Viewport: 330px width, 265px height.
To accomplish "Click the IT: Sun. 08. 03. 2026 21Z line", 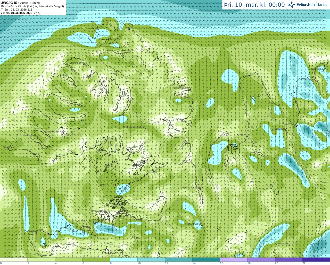I will (16, 10).
